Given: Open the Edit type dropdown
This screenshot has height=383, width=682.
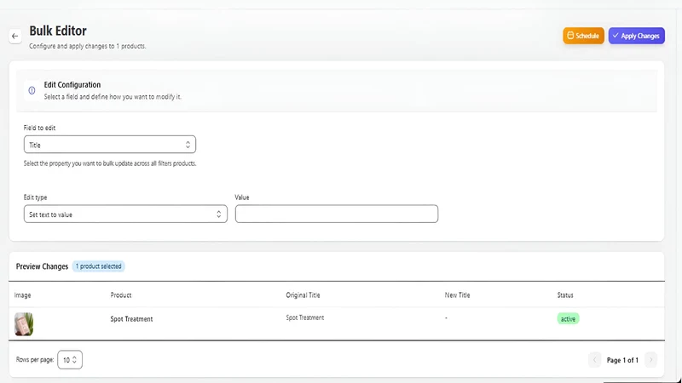Looking at the screenshot, I should coord(125,214).
